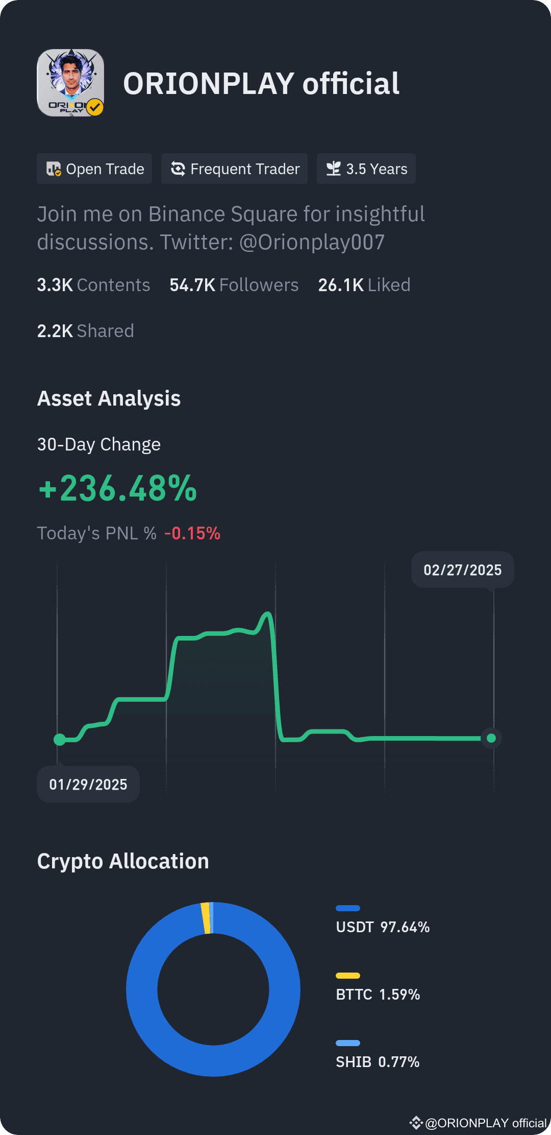Expand the 01/29/2025 date tooltip
The height and width of the screenshot is (1135, 551).
click(88, 784)
